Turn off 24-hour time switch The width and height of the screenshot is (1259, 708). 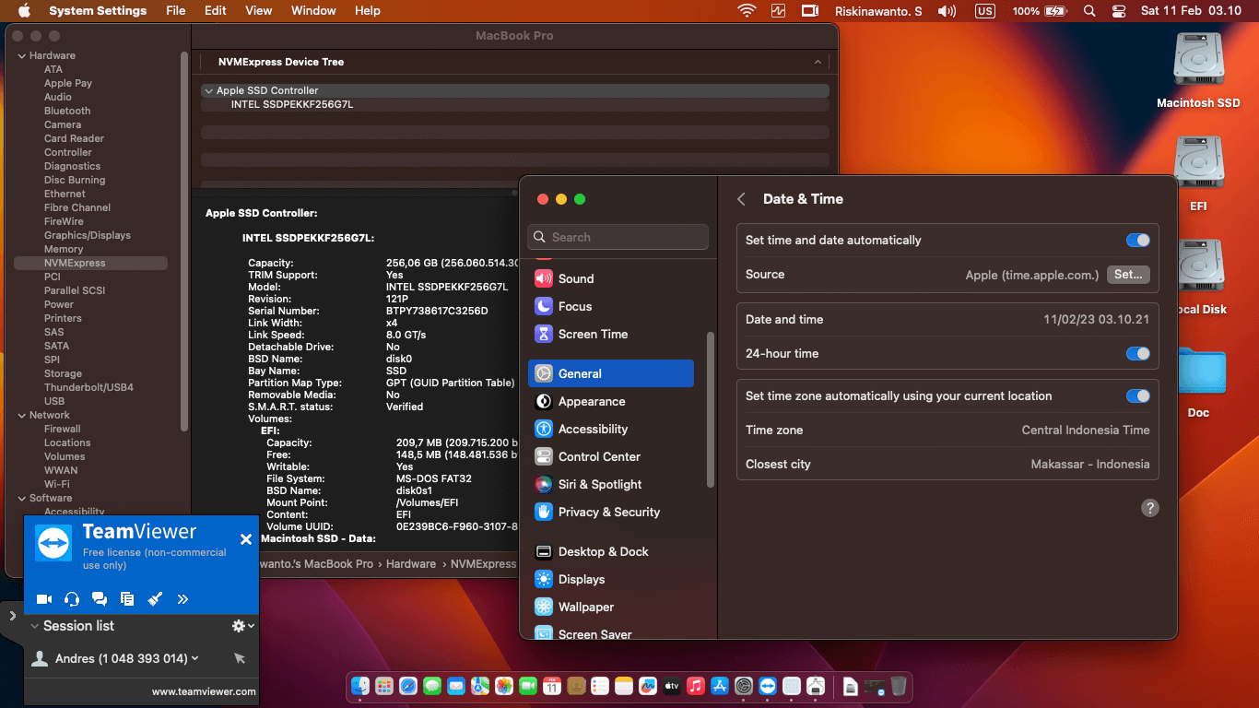click(x=1138, y=353)
